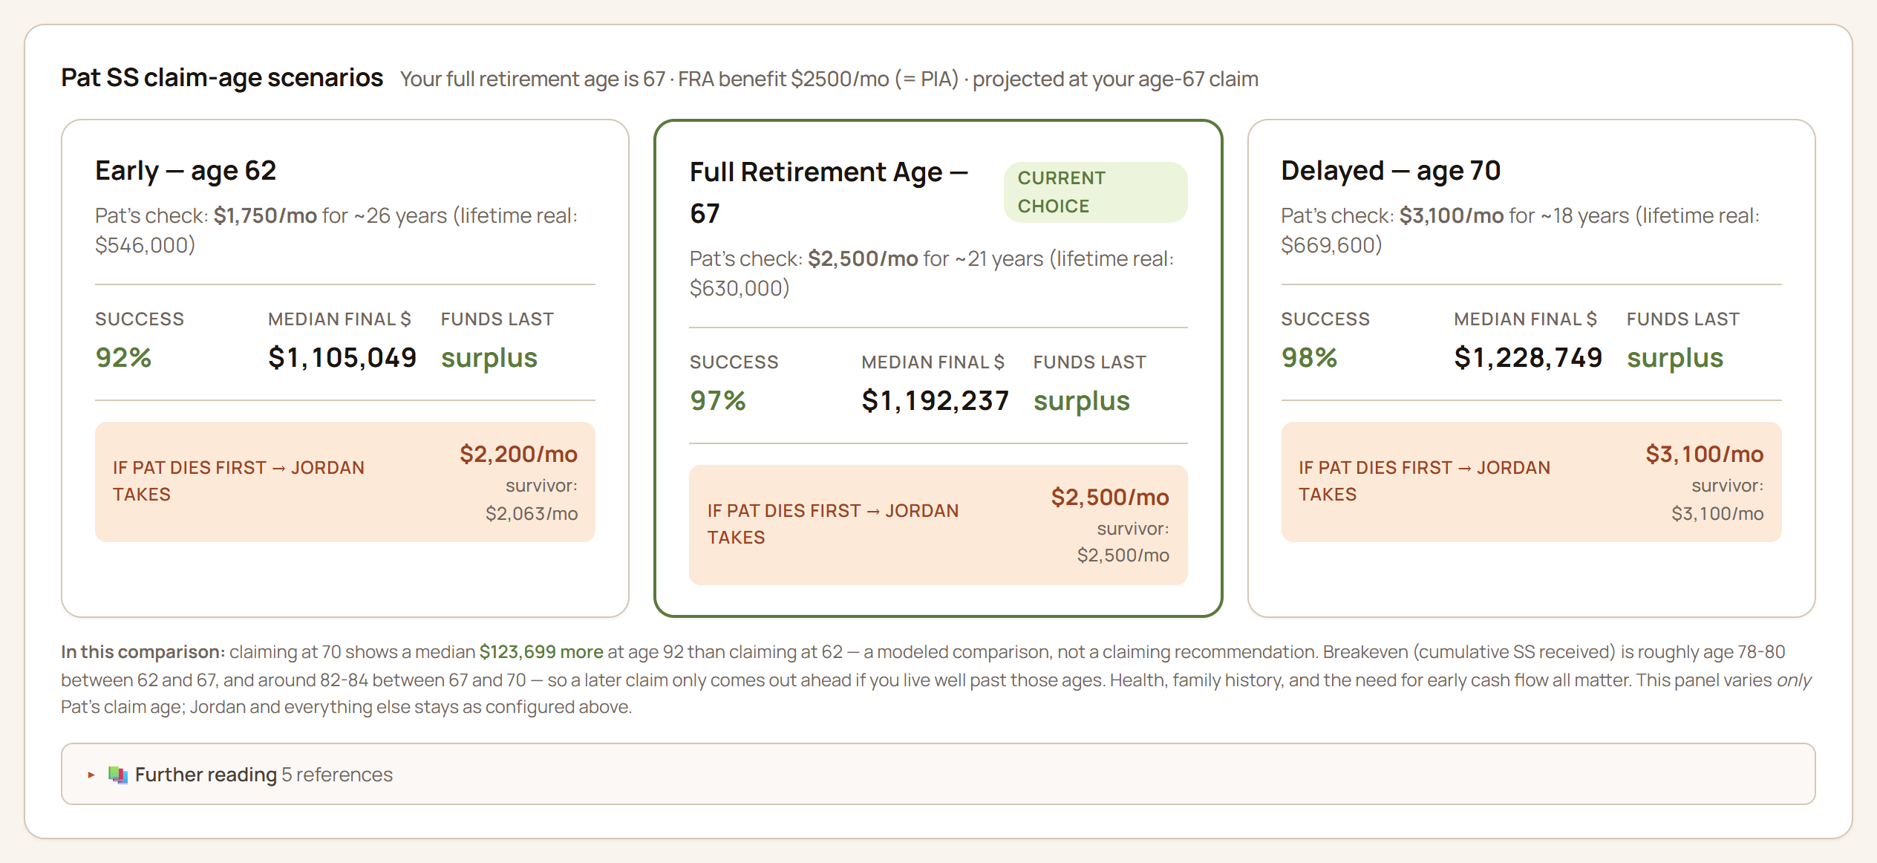Click the $3,100/mo Jordan survivor box
Image resolution: width=1877 pixels, height=863 pixels.
point(1531,482)
